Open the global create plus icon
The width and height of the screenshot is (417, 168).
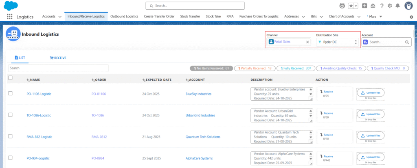point(364,6)
